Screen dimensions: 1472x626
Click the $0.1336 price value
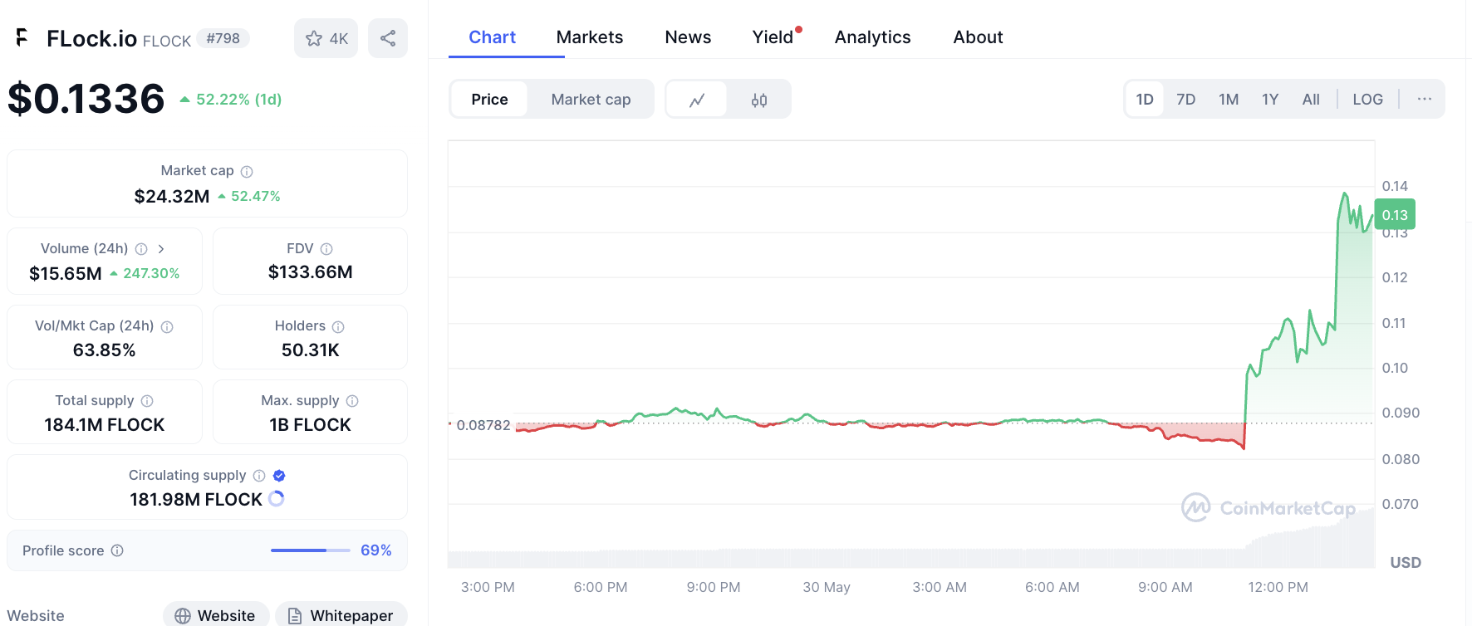86,99
